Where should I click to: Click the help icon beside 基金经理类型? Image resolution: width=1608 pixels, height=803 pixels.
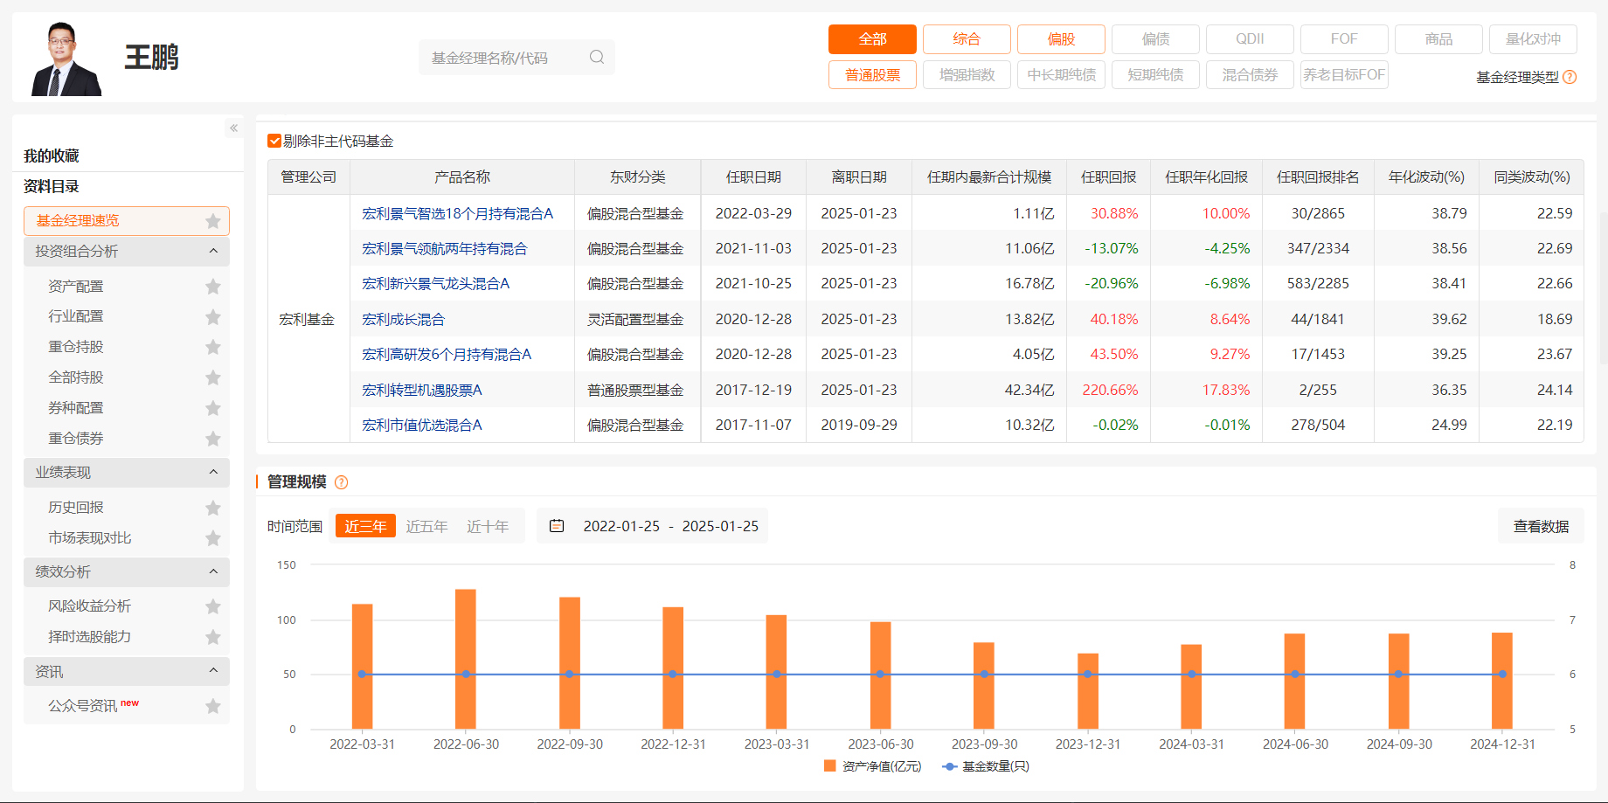tap(1570, 77)
